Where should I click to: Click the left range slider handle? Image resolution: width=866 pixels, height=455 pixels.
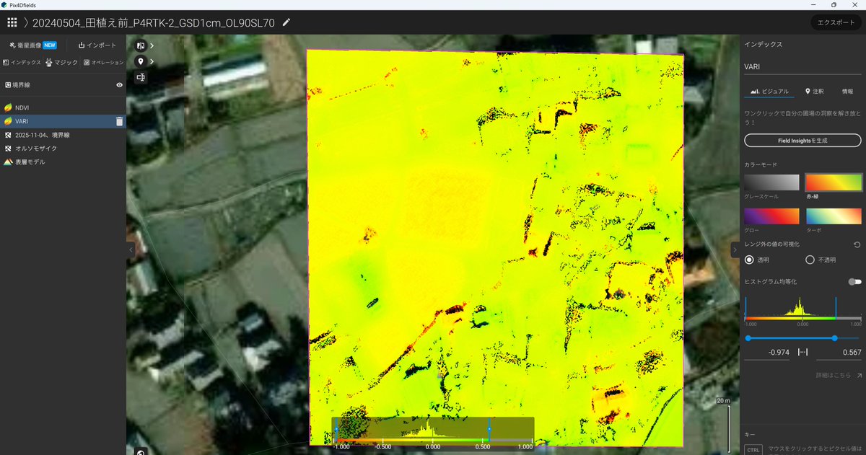[748, 337]
